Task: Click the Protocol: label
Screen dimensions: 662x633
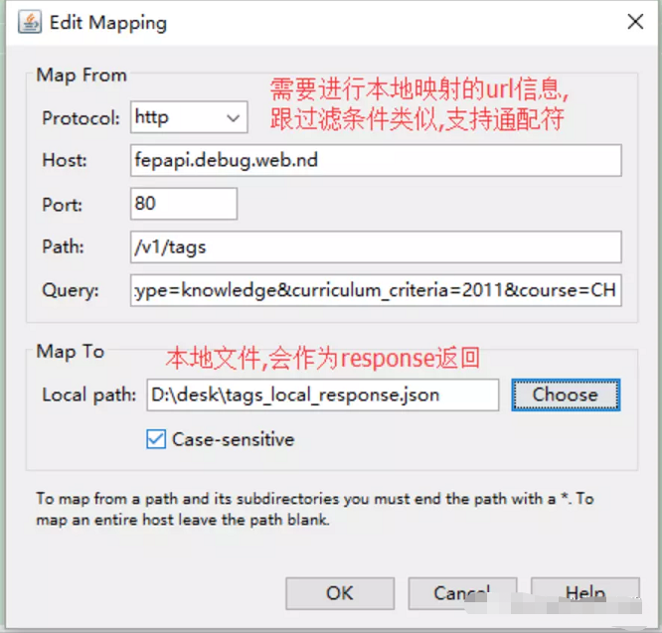Action: tap(82, 117)
